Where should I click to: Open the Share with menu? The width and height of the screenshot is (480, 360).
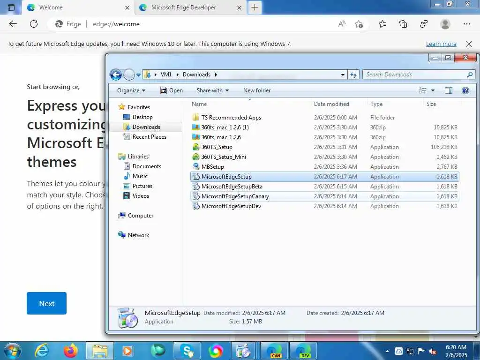pos(213,90)
